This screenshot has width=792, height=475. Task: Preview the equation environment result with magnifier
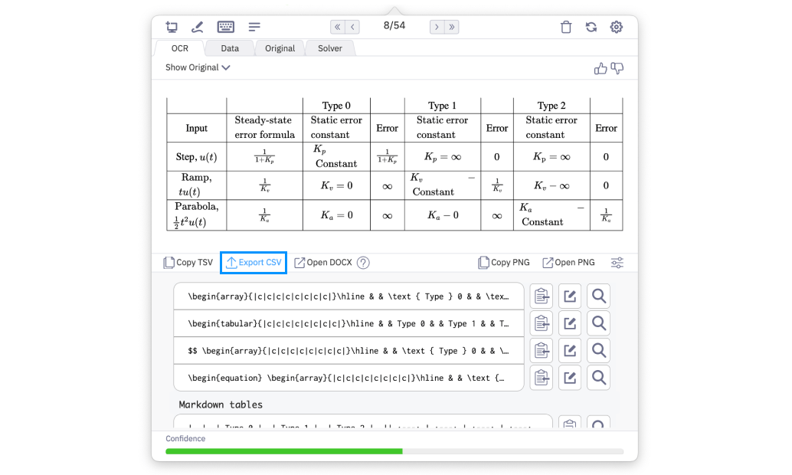598,377
